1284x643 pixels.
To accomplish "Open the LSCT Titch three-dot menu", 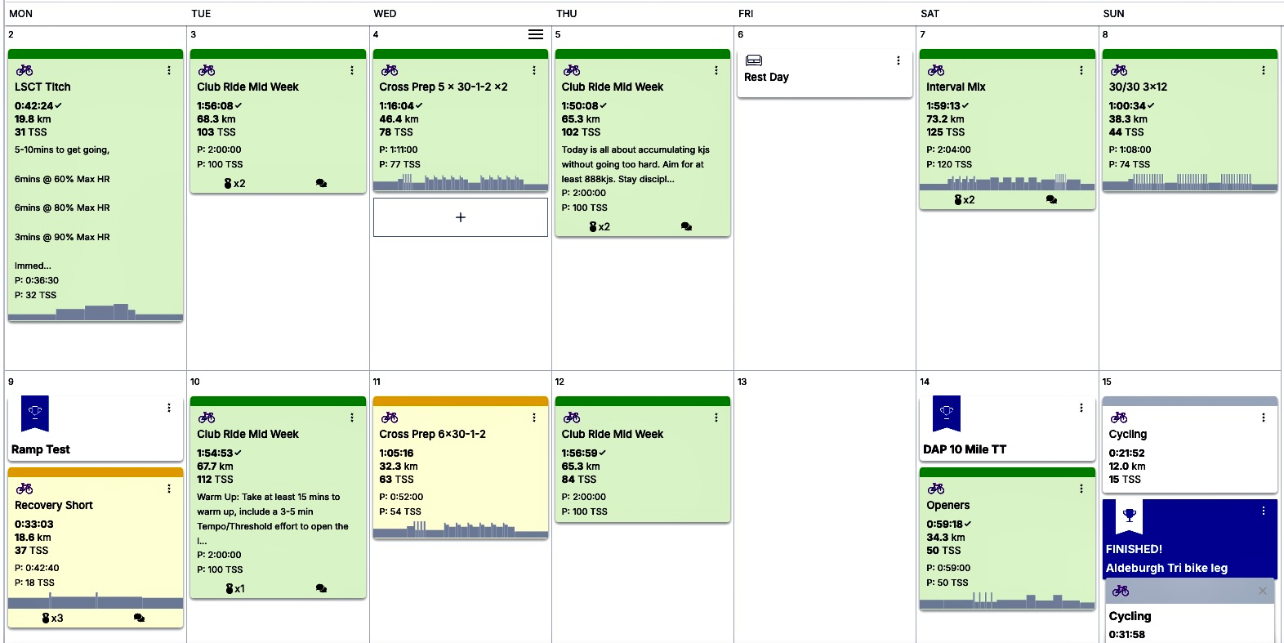I will tap(169, 70).
